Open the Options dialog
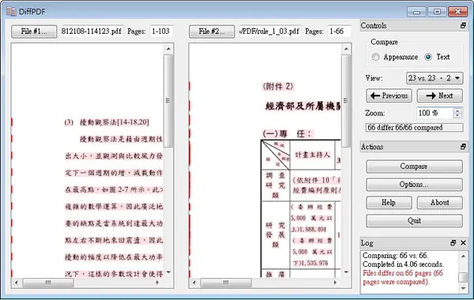474x300 pixels. tap(414, 185)
